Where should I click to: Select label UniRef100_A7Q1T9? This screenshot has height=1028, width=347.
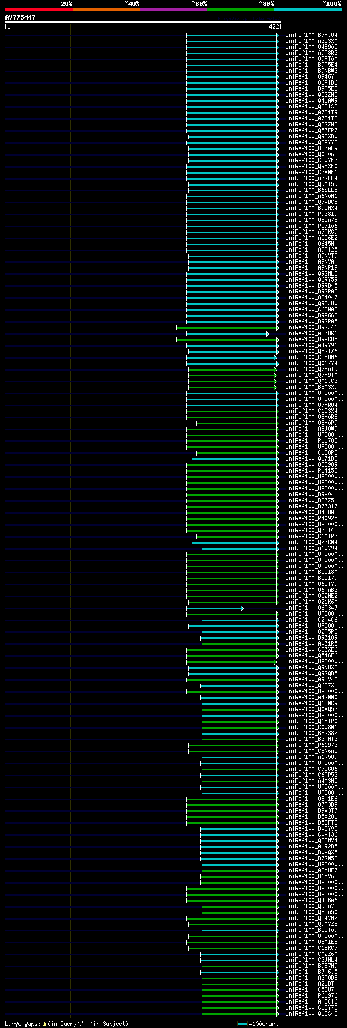click(x=311, y=113)
